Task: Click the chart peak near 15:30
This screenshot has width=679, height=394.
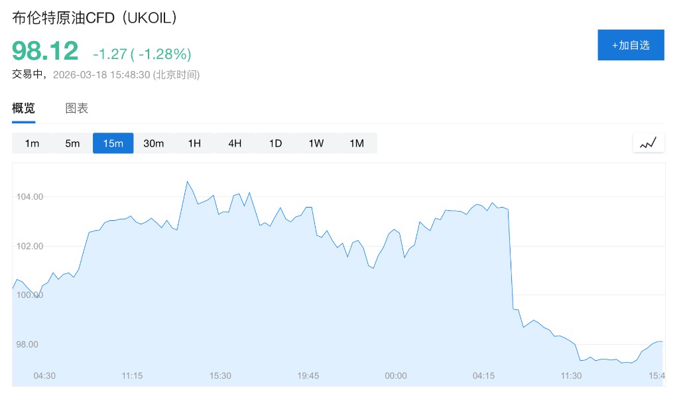Action: click(187, 181)
